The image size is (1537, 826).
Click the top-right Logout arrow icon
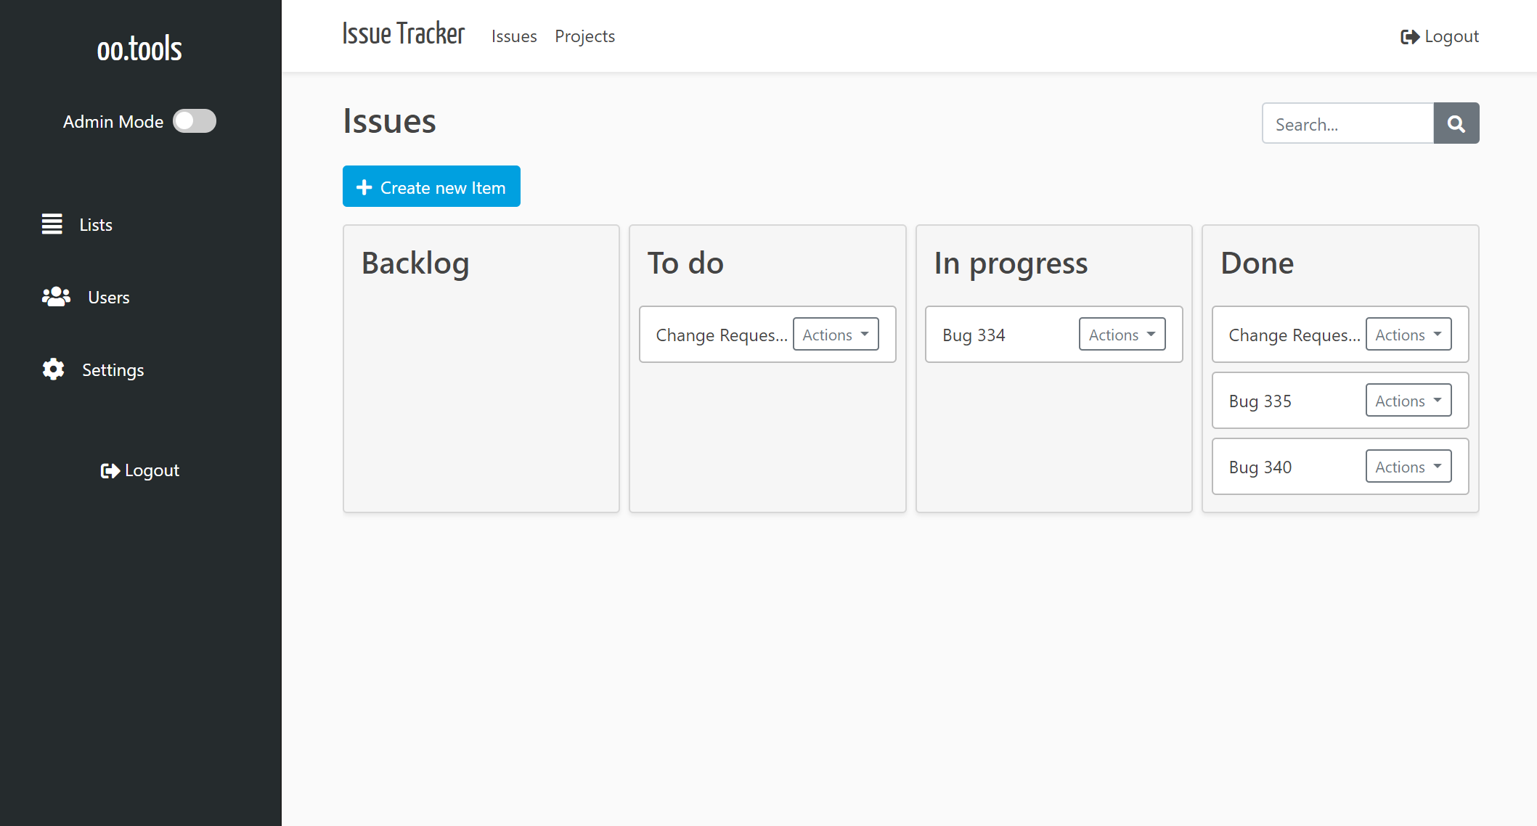[1409, 37]
